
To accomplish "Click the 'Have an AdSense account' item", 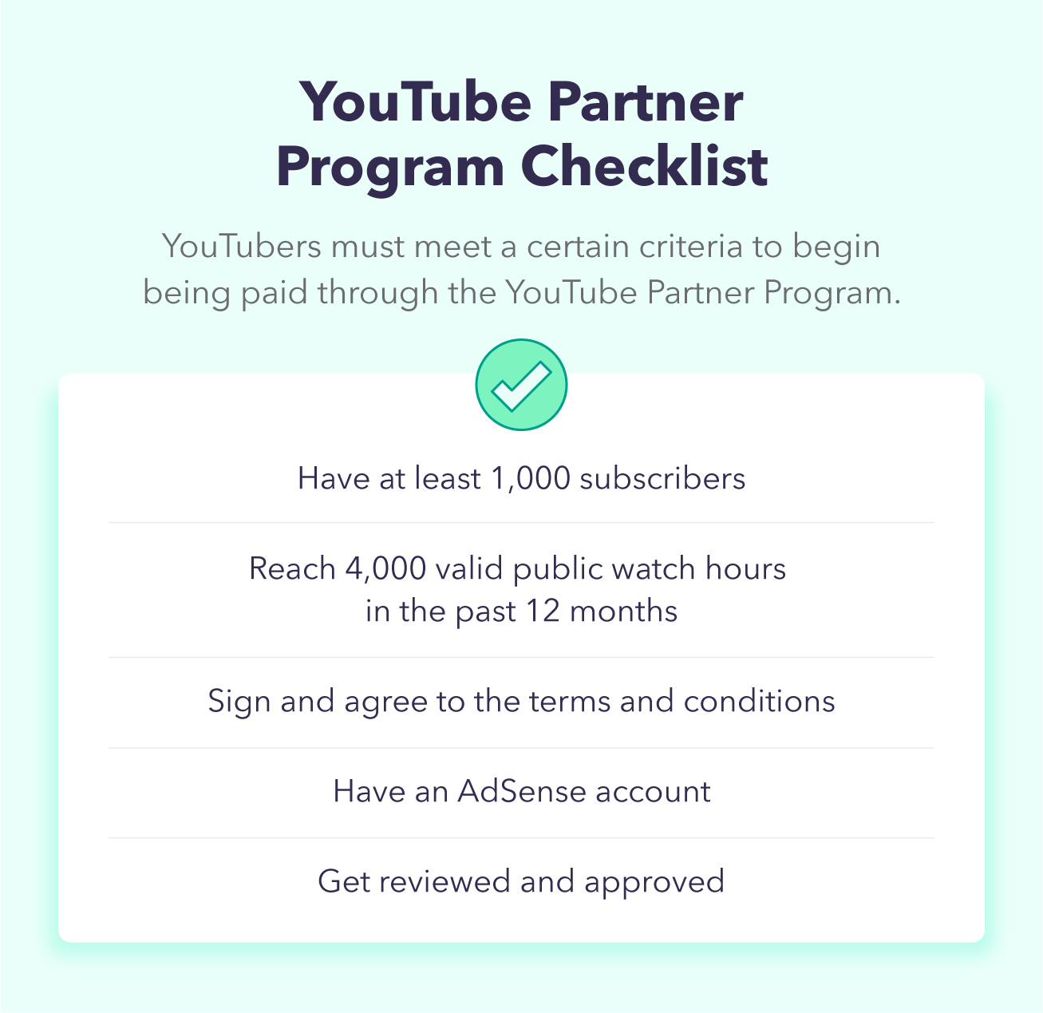I will [x=521, y=791].
